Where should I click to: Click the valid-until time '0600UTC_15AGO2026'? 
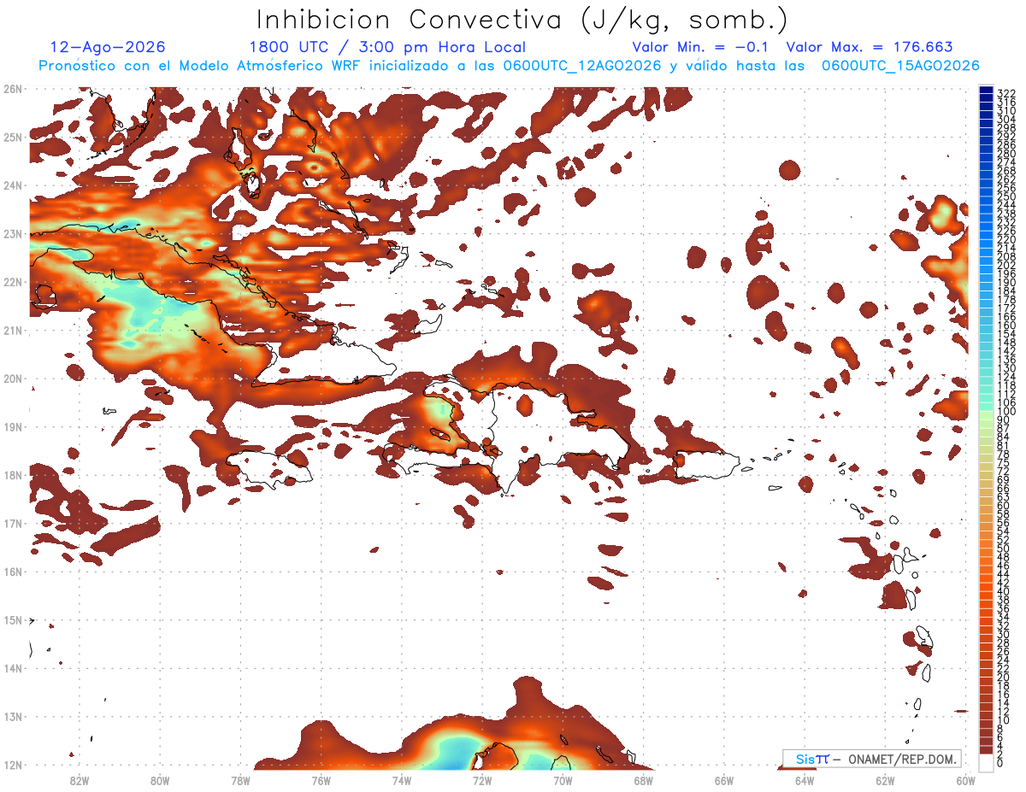[x=900, y=66]
